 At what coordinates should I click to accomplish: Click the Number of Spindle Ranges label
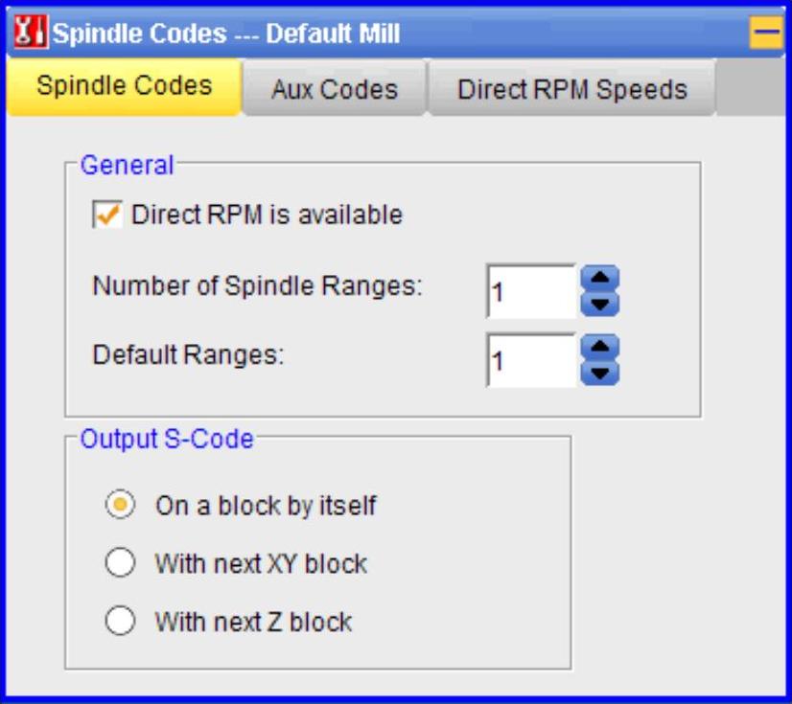coord(257,286)
